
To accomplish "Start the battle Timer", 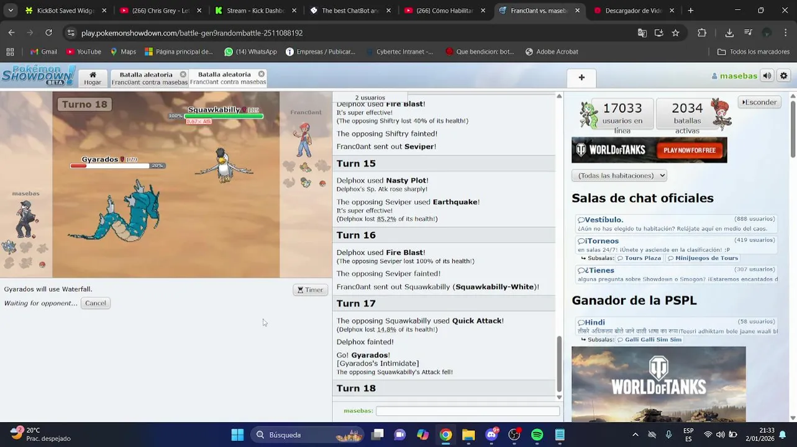I will (310, 290).
